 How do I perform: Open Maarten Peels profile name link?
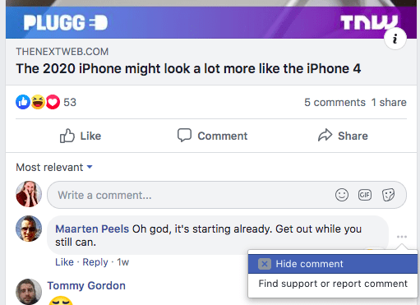click(92, 229)
